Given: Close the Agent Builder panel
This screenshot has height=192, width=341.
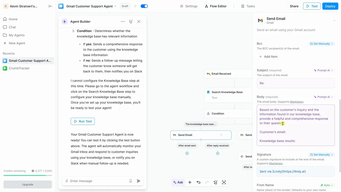Looking at the screenshot, I should click(x=139, y=22).
